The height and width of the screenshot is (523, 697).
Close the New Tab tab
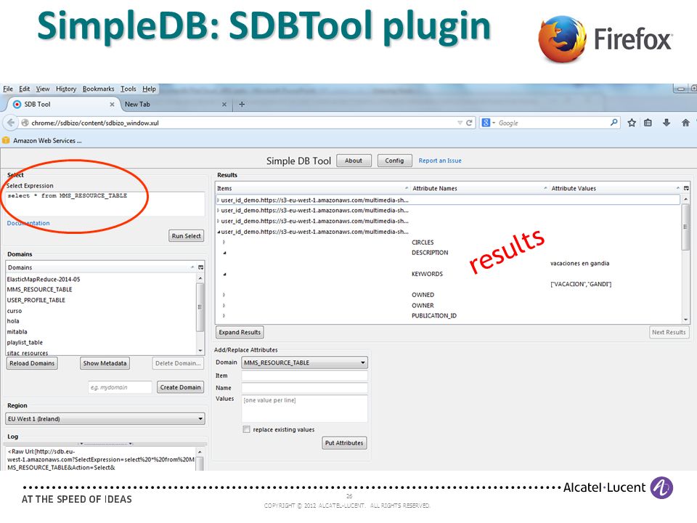tap(224, 105)
